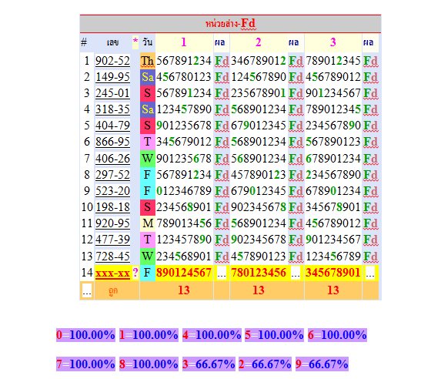Click the 245-01 underlined number
431x379 pixels.
(x=112, y=93)
